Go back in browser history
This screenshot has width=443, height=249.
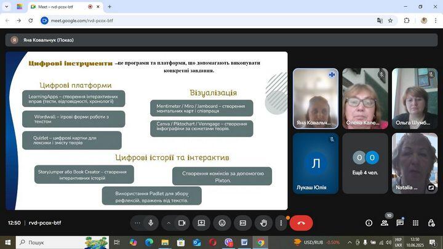click(x=7, y=21)
